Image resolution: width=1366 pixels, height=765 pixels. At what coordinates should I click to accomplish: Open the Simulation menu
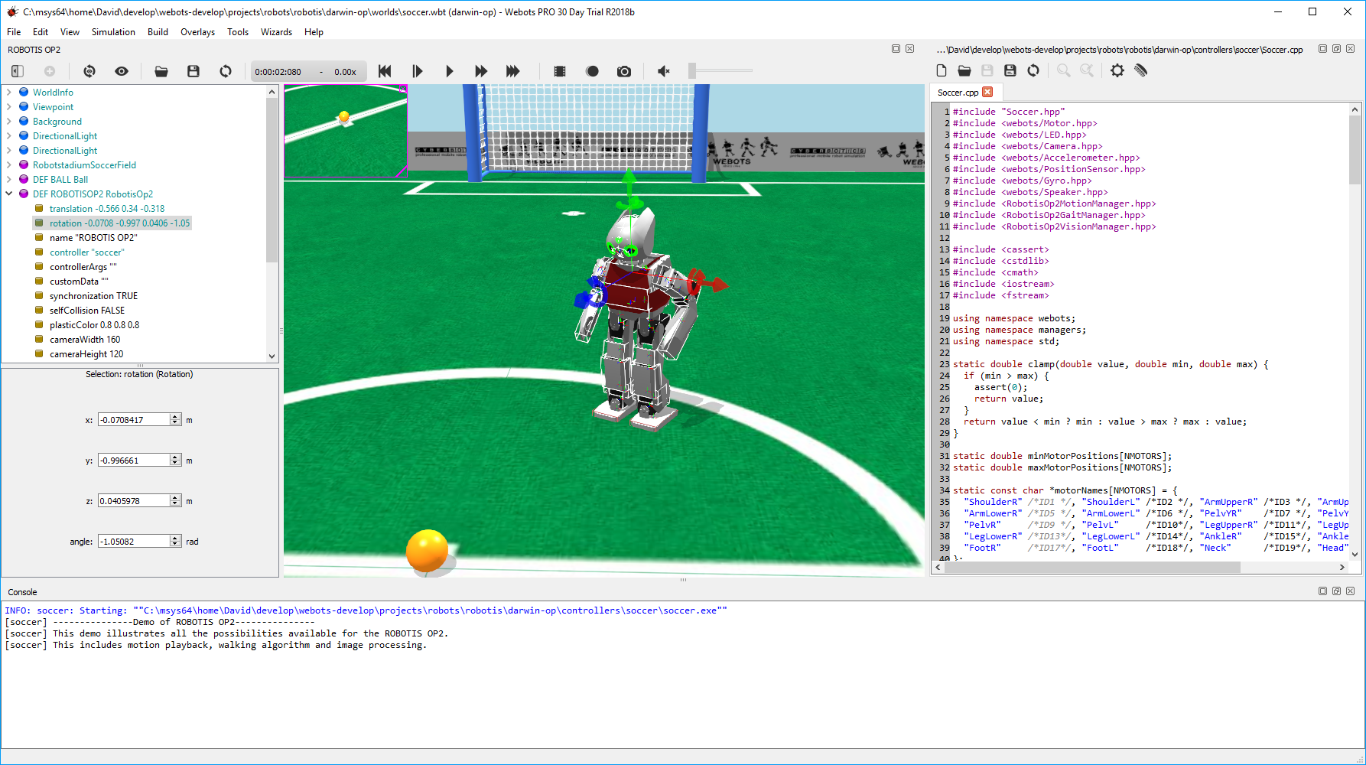pos(113,32)
